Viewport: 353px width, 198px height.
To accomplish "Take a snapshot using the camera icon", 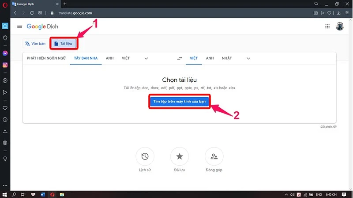I will 315,13.
